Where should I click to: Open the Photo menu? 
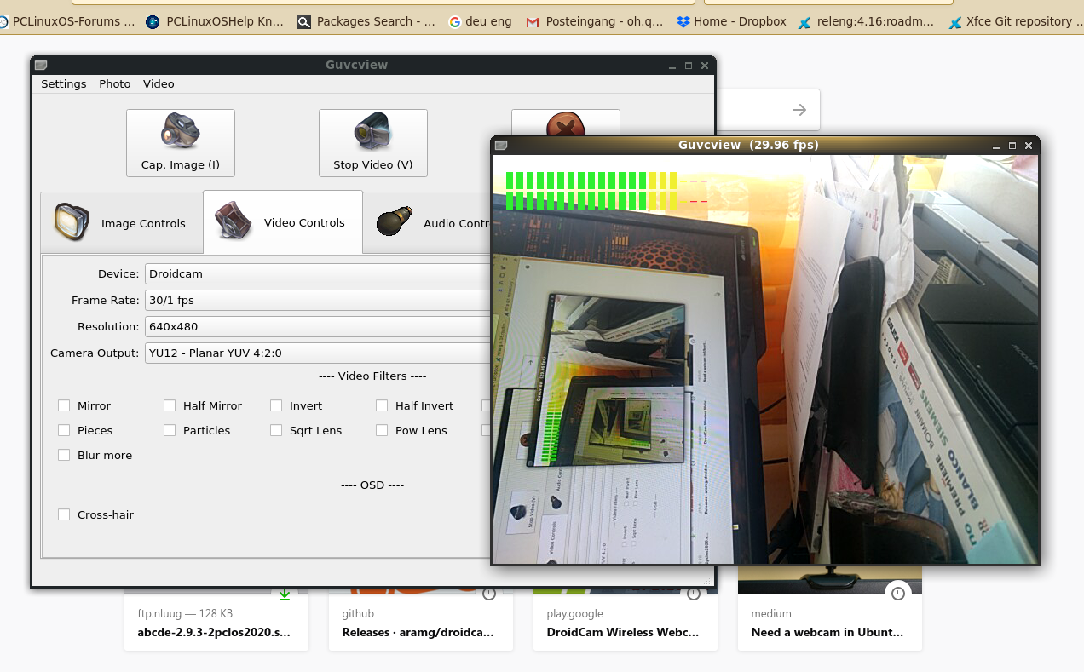coord(115,83)
